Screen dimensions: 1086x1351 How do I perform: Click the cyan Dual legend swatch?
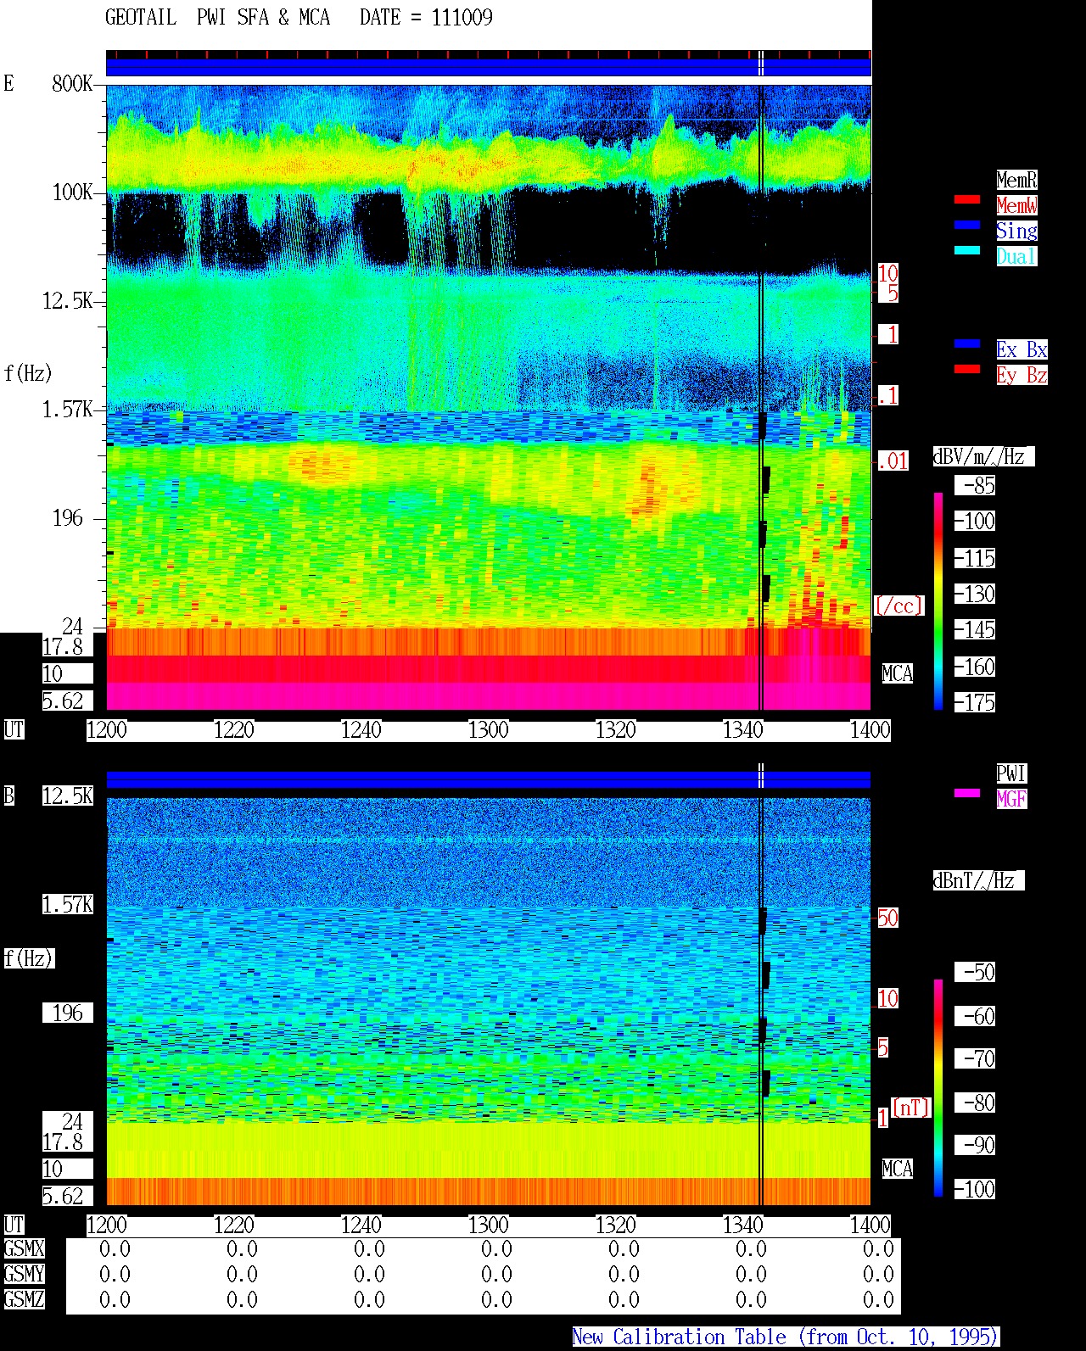[967, 250]
